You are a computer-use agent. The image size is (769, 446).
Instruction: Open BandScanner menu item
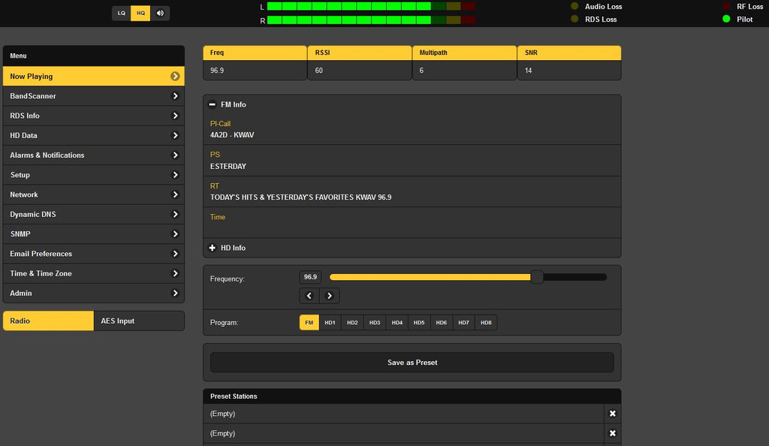click(94, 96)
